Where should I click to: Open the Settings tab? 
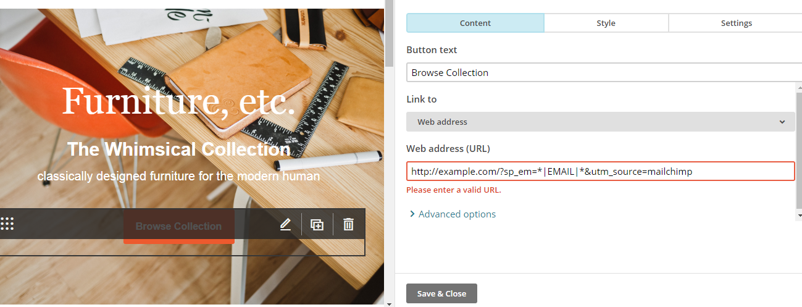(x=736, y=23)
